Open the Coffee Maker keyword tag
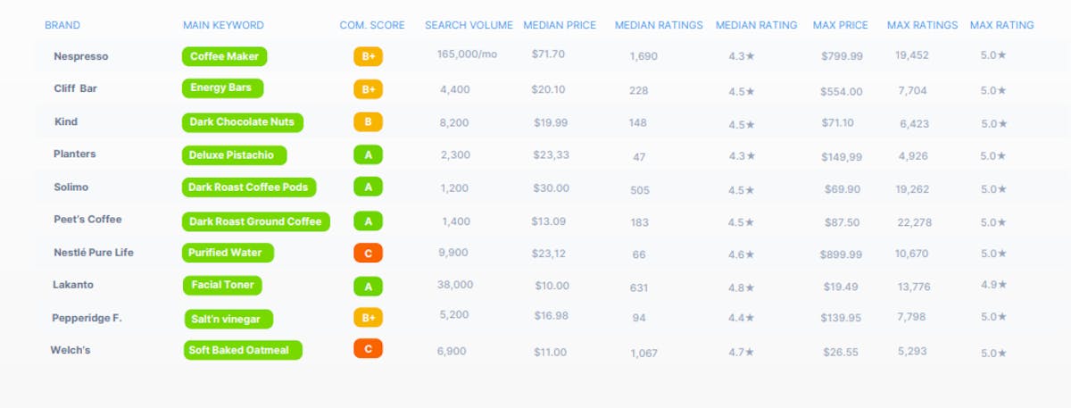The image size is (1071, 408). click(x=224, y=56)
